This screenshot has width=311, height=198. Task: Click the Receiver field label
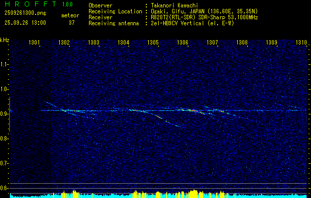(x=100, y=17)
